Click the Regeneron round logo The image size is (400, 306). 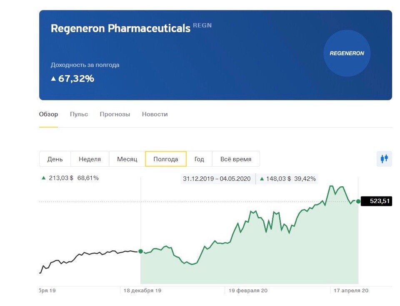click(x=347, y=53)
